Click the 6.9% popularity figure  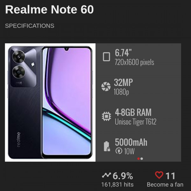coord(123,176)
